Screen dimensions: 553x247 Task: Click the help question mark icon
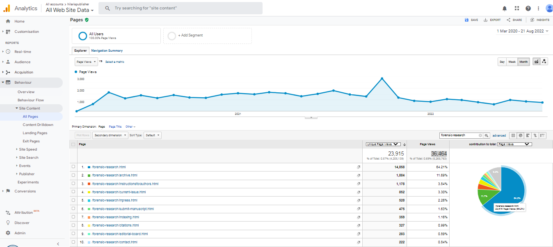[x=528, y=8]
